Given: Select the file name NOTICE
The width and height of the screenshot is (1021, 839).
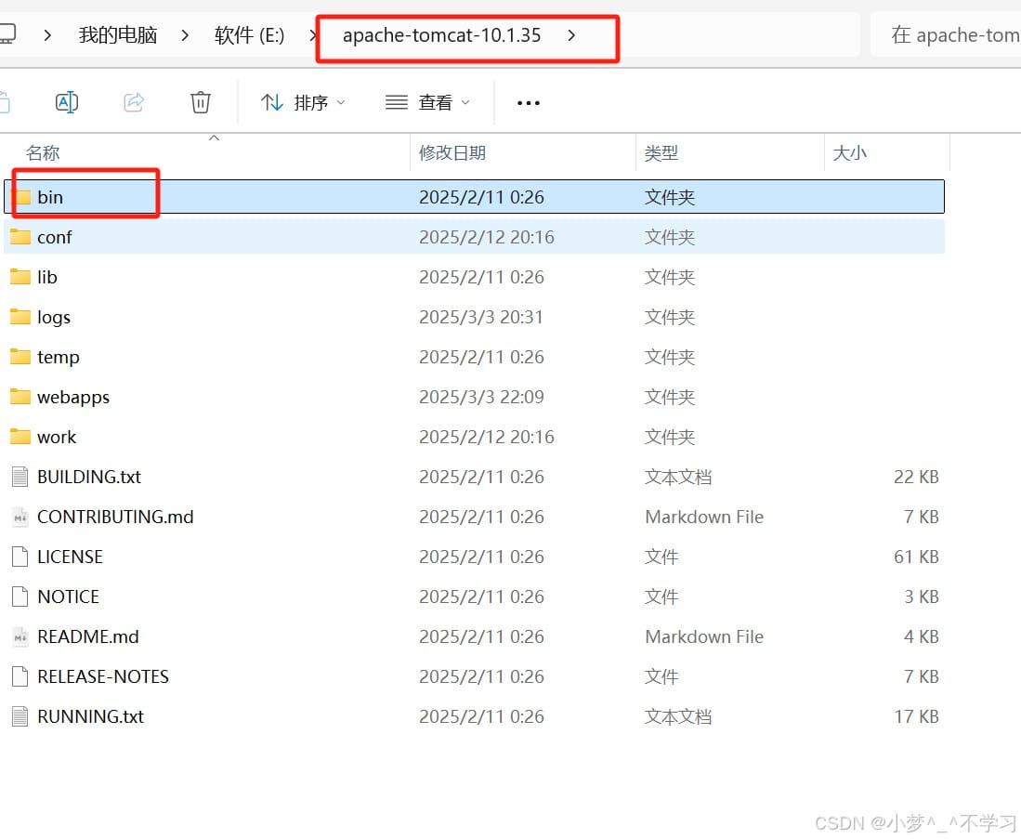Looking at the screenshot, I should pos(69,596).
